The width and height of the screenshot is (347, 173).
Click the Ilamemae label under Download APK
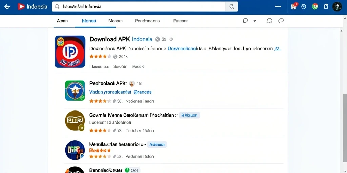(x=99, y=66)
